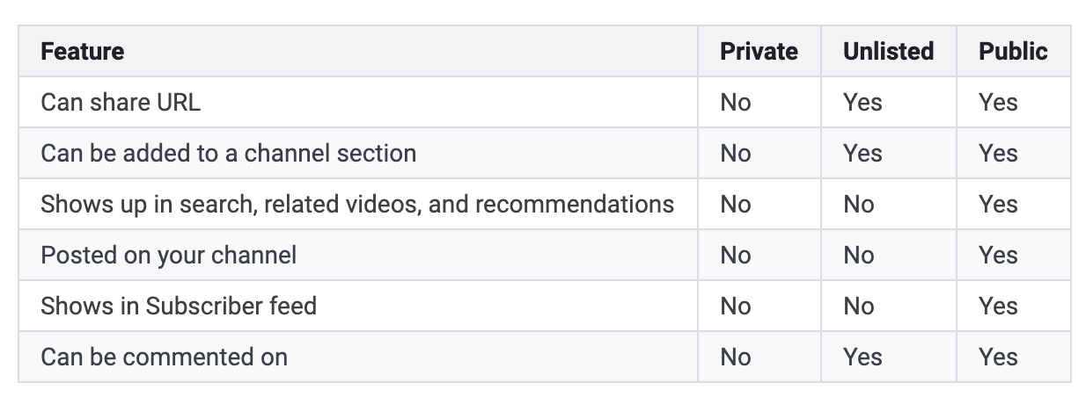This screenshot has width=1086, height=397.
Task: Click Public value in Subscriber feed row
Action: pos(998,306)
